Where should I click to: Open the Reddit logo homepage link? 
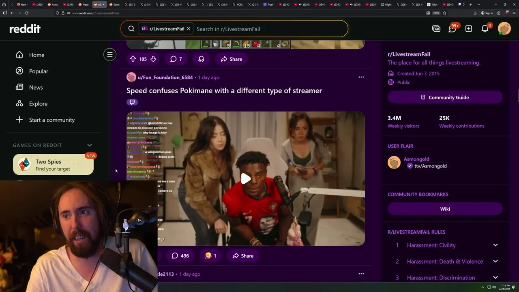coord(25,29)
